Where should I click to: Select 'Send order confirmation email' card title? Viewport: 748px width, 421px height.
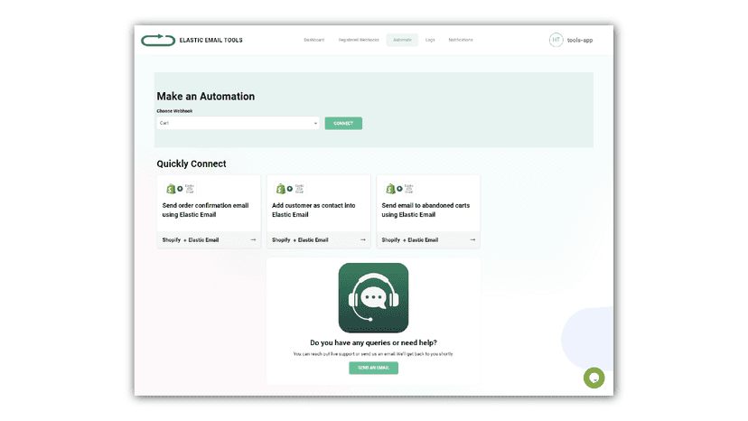(x=206, y=210)
